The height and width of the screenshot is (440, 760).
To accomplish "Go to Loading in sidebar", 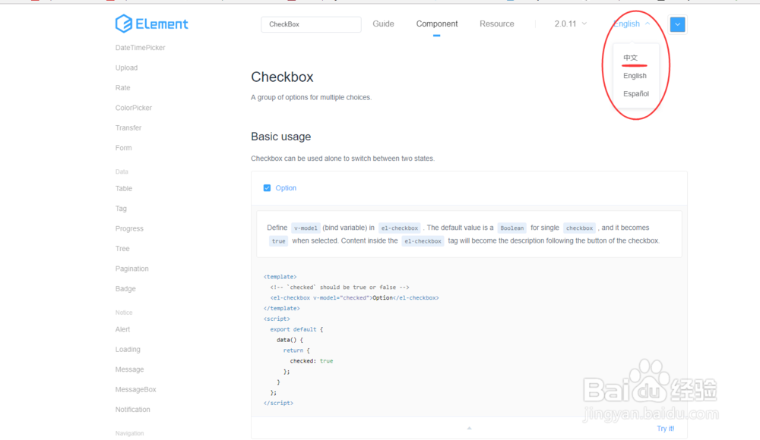I will tap(128, 350).
